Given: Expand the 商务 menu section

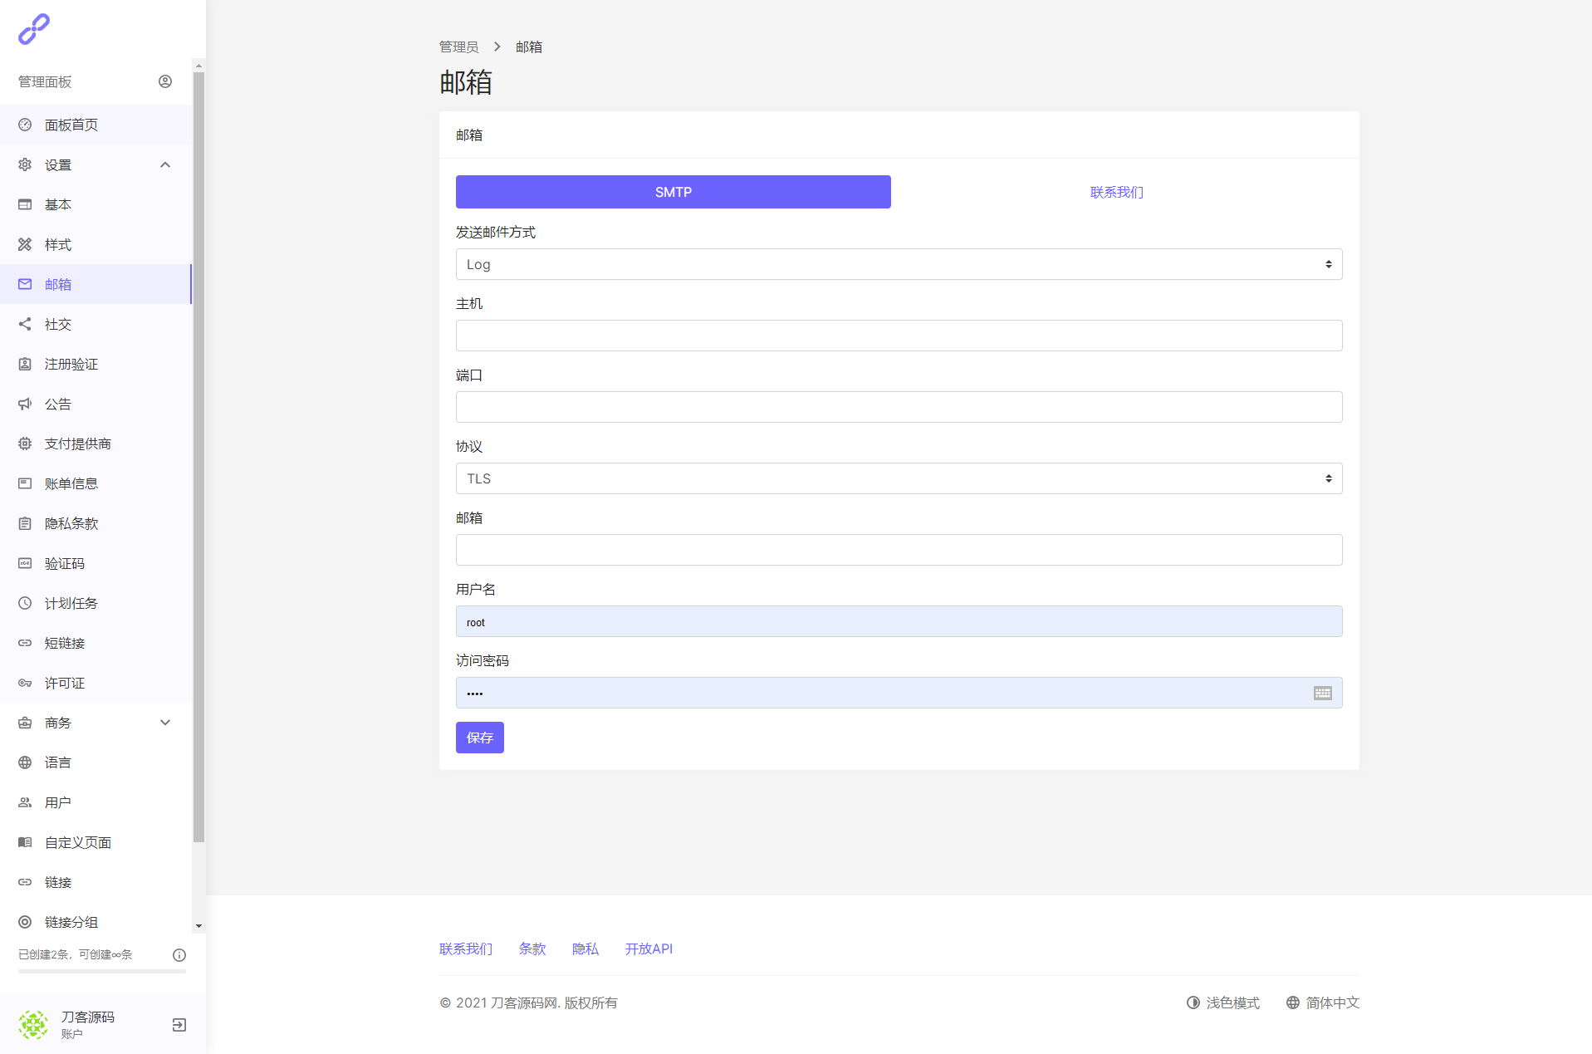Looking at the screenshot, I should pyautogui.click(x=165, y=723).
